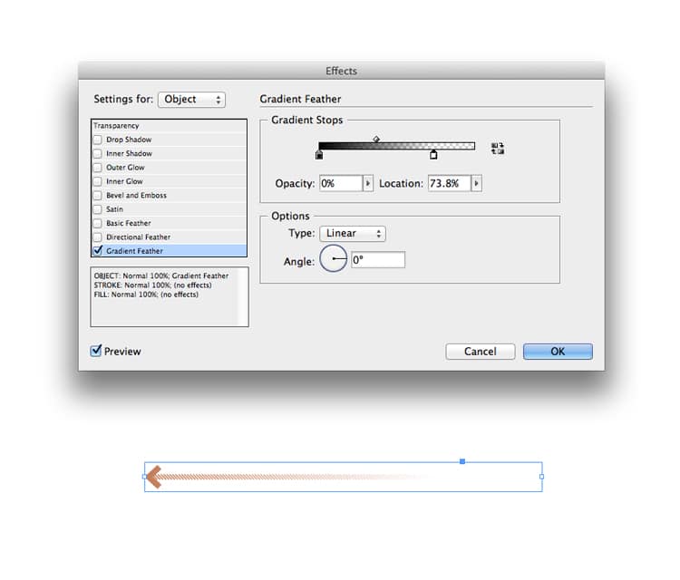The height and width of the screenshot is (580, 680).
Task: Select Drop Shadow label in effects list
Action: (129, 140)
